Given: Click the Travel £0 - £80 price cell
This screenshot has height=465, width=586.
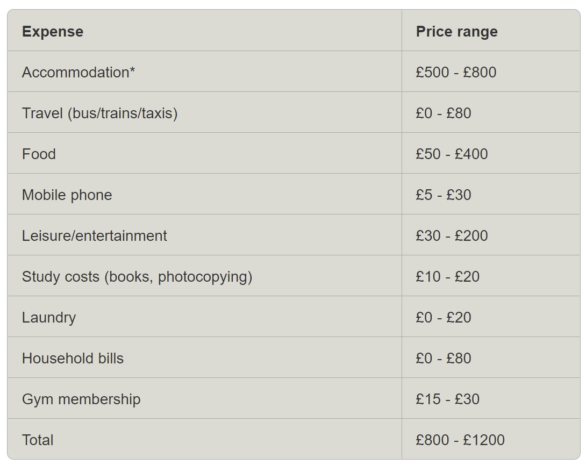Looking at the screenshot, I should point(491,112).
